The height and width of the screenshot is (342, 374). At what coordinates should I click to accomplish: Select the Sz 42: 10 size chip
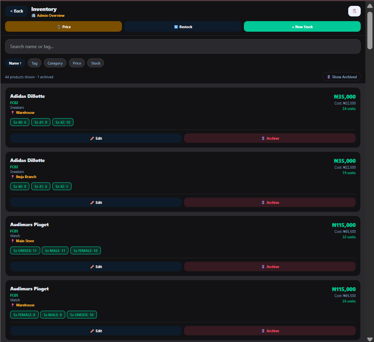point(63,122)
